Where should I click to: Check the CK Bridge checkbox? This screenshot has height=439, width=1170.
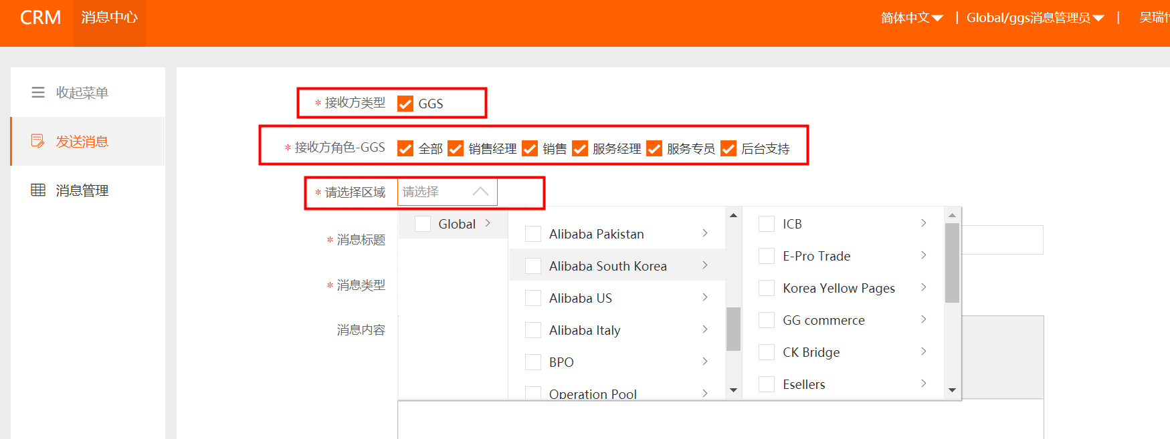pyautogui.click(x=767, y=352)
